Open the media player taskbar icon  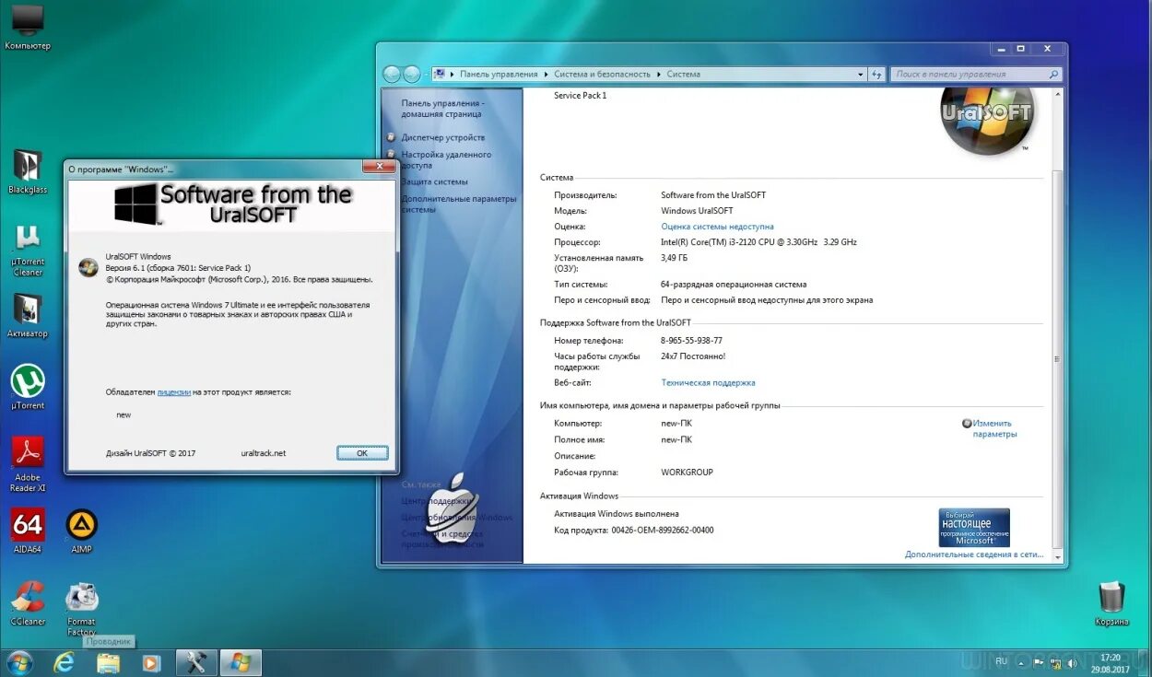coord(152,662)
